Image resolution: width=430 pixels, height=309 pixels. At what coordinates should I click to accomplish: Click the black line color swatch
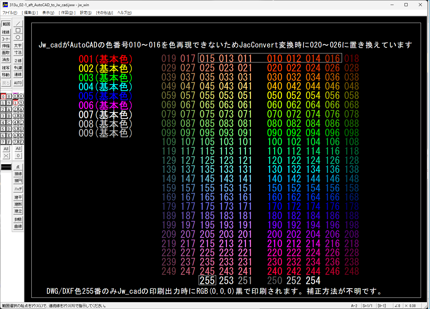pos(6,167)
